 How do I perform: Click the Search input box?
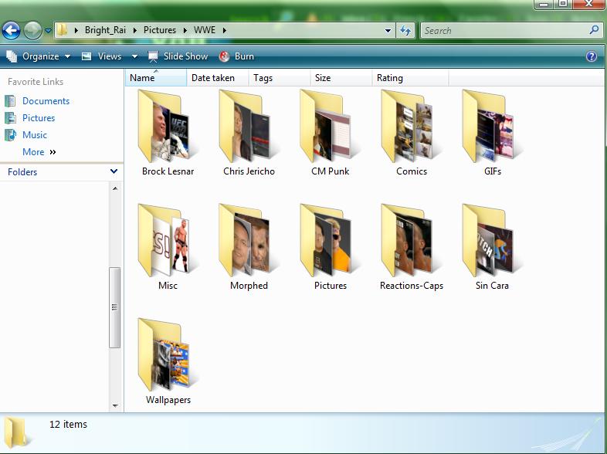(x=504, y=31)
